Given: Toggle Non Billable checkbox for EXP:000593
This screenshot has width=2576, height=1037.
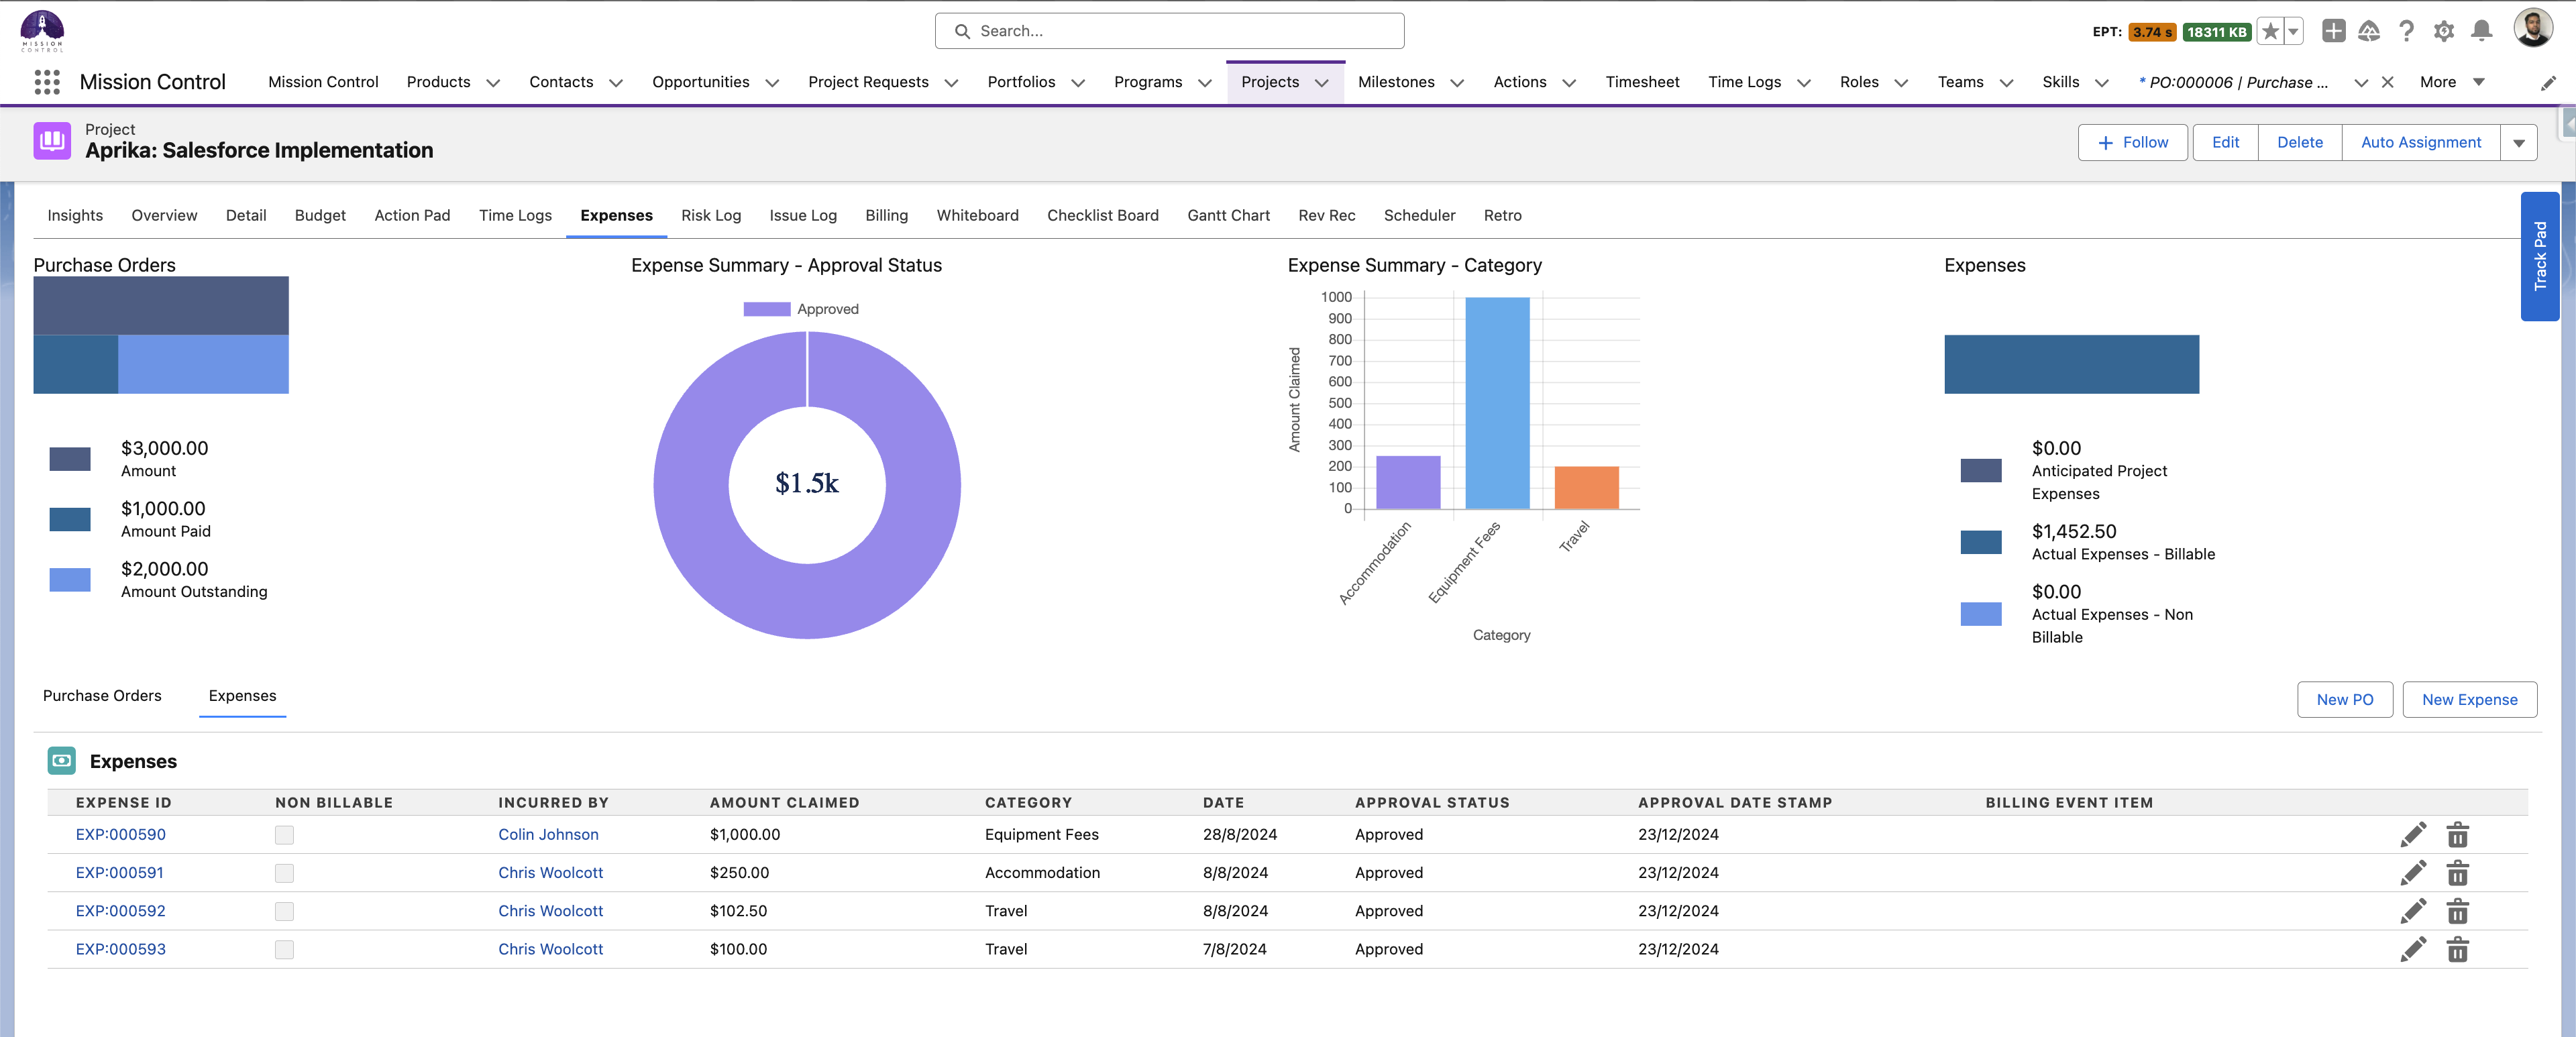Looking at the screenshot, I should [x=284, y=949].
